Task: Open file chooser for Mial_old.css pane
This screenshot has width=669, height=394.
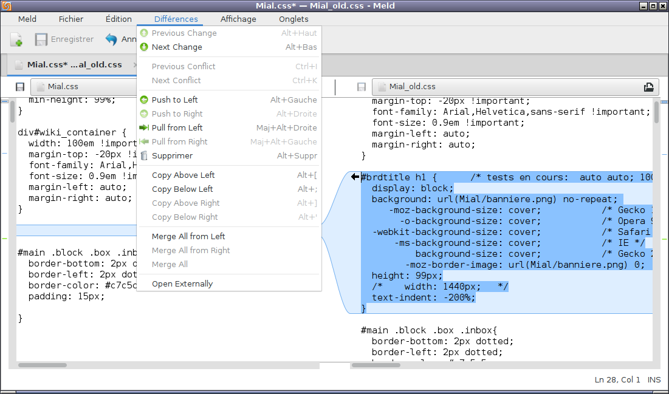Action: tap(648, 87)
